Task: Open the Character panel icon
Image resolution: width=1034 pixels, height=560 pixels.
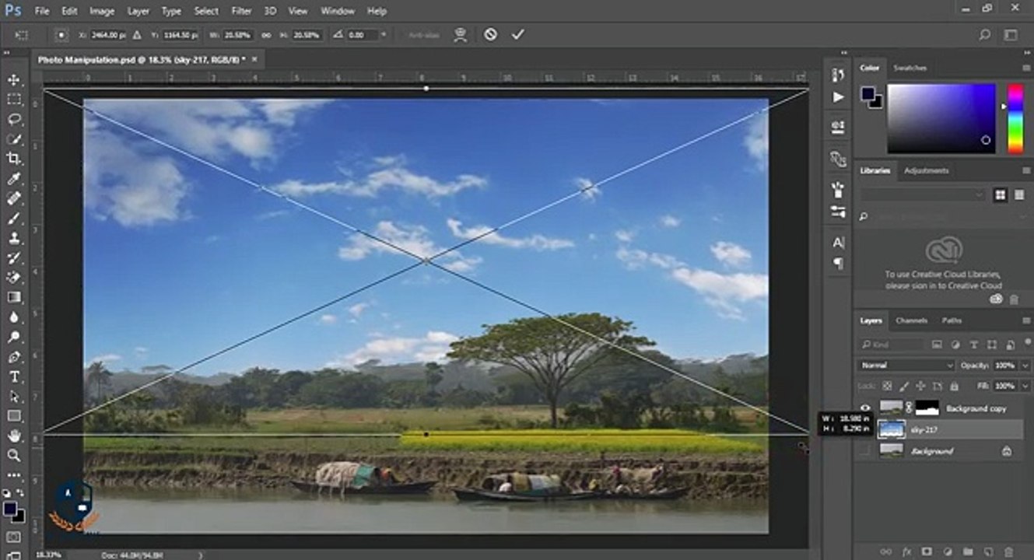Action: 838,243
